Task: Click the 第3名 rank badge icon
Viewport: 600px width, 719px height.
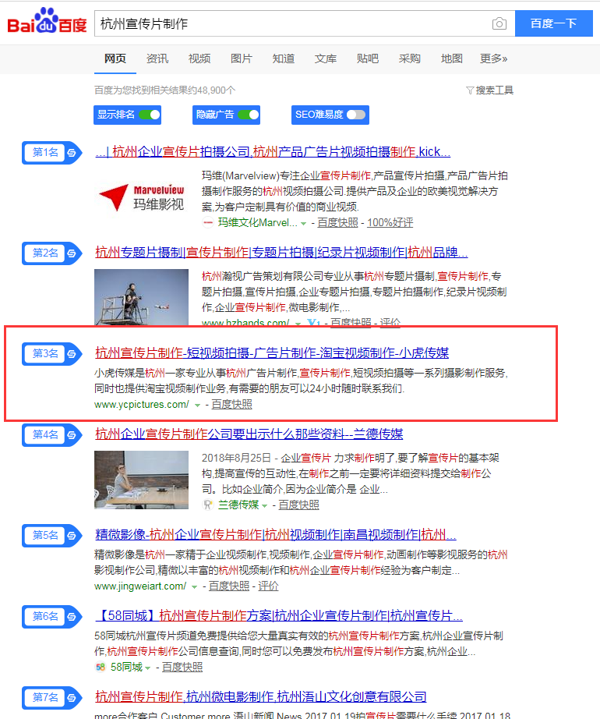Action: click(x=51, y=353)
